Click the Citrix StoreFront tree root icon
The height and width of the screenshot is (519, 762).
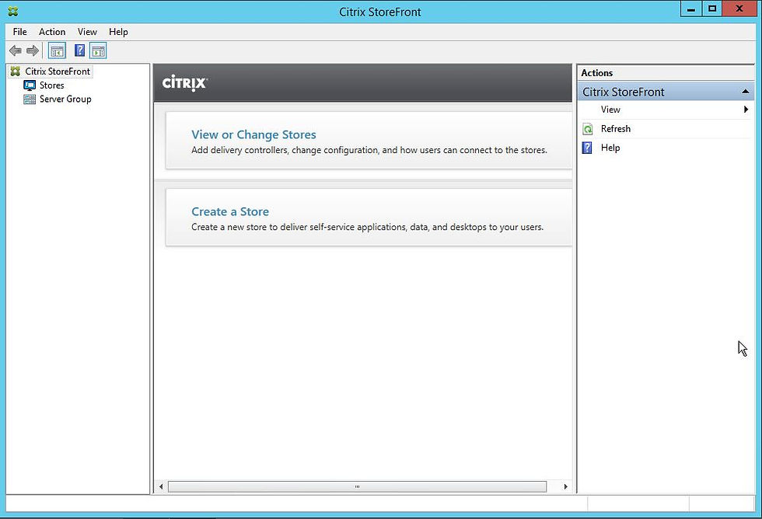(x=16, y=71)
